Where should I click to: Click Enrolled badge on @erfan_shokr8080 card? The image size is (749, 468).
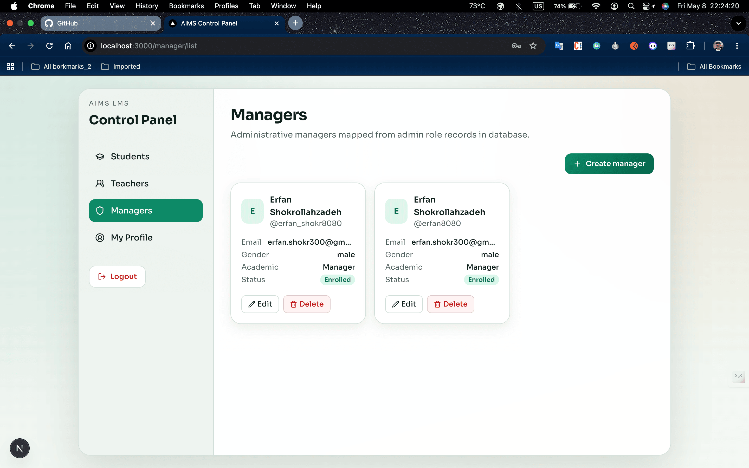coord(337,279)
